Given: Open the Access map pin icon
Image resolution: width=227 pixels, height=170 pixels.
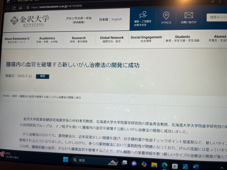Looking at the screenshot, I should (166, 16).
